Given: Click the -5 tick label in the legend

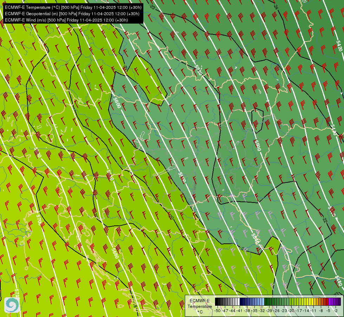Looking at the screenshot, I should 329,311.
